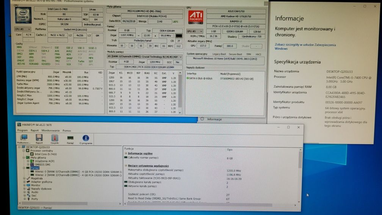This screenshot has width=382, height=215.
Task: Click the Magistrala bus icon
Action: click(x=28, y=179)
